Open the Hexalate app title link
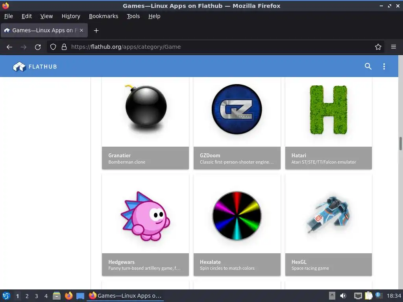The height and width of the screenshot is (302, 403). pos(210,262)
